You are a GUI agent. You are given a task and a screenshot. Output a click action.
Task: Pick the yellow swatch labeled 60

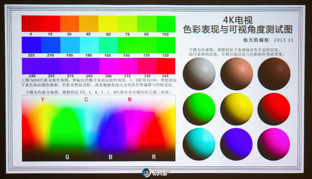tap(108, 24)
